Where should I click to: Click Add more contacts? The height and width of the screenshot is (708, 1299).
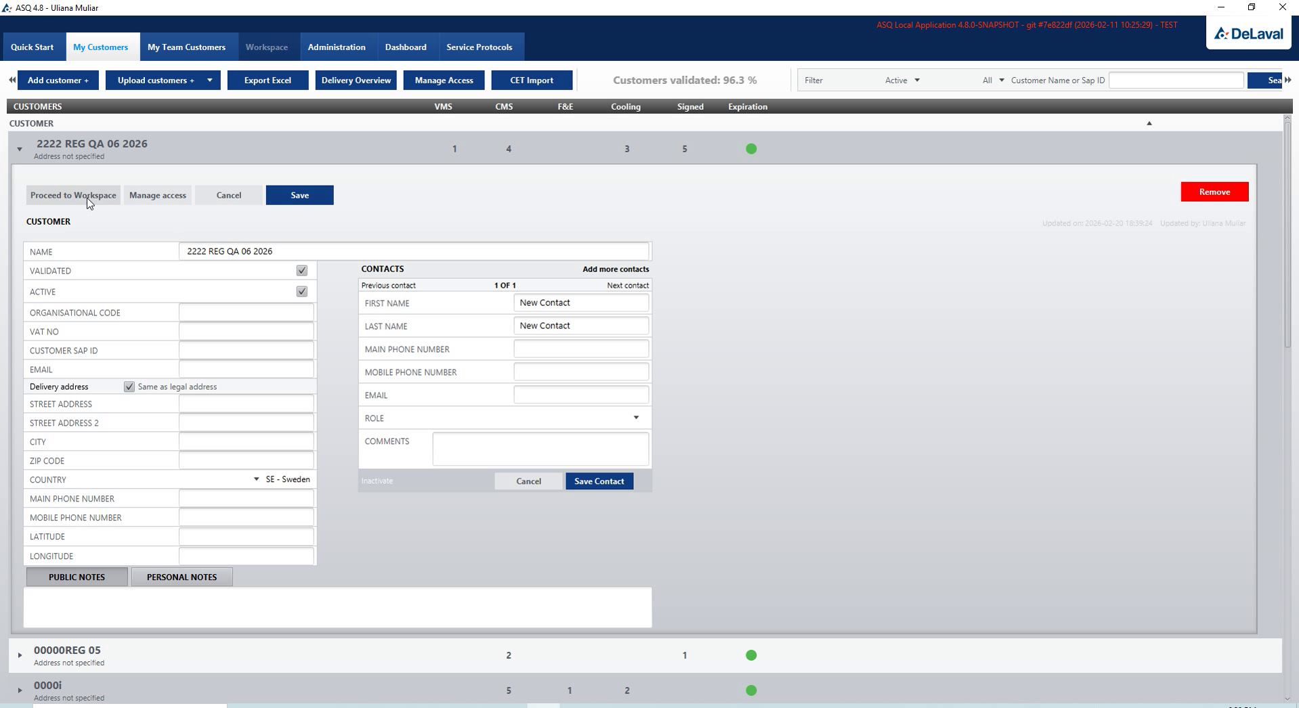coord(616,269)
